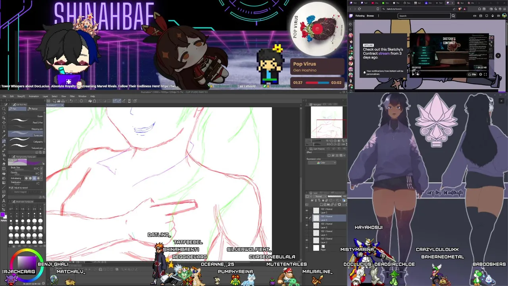
Task: Click the Browse link on Twitch
Action: tap(370, 16)
